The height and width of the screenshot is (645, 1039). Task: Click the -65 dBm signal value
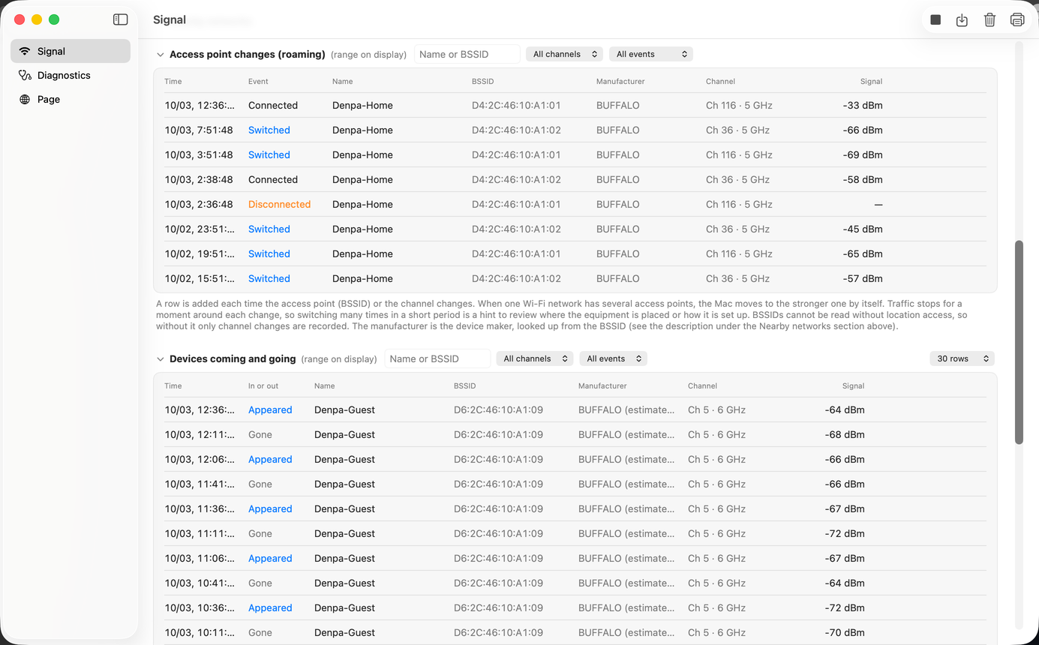point(863,253)
